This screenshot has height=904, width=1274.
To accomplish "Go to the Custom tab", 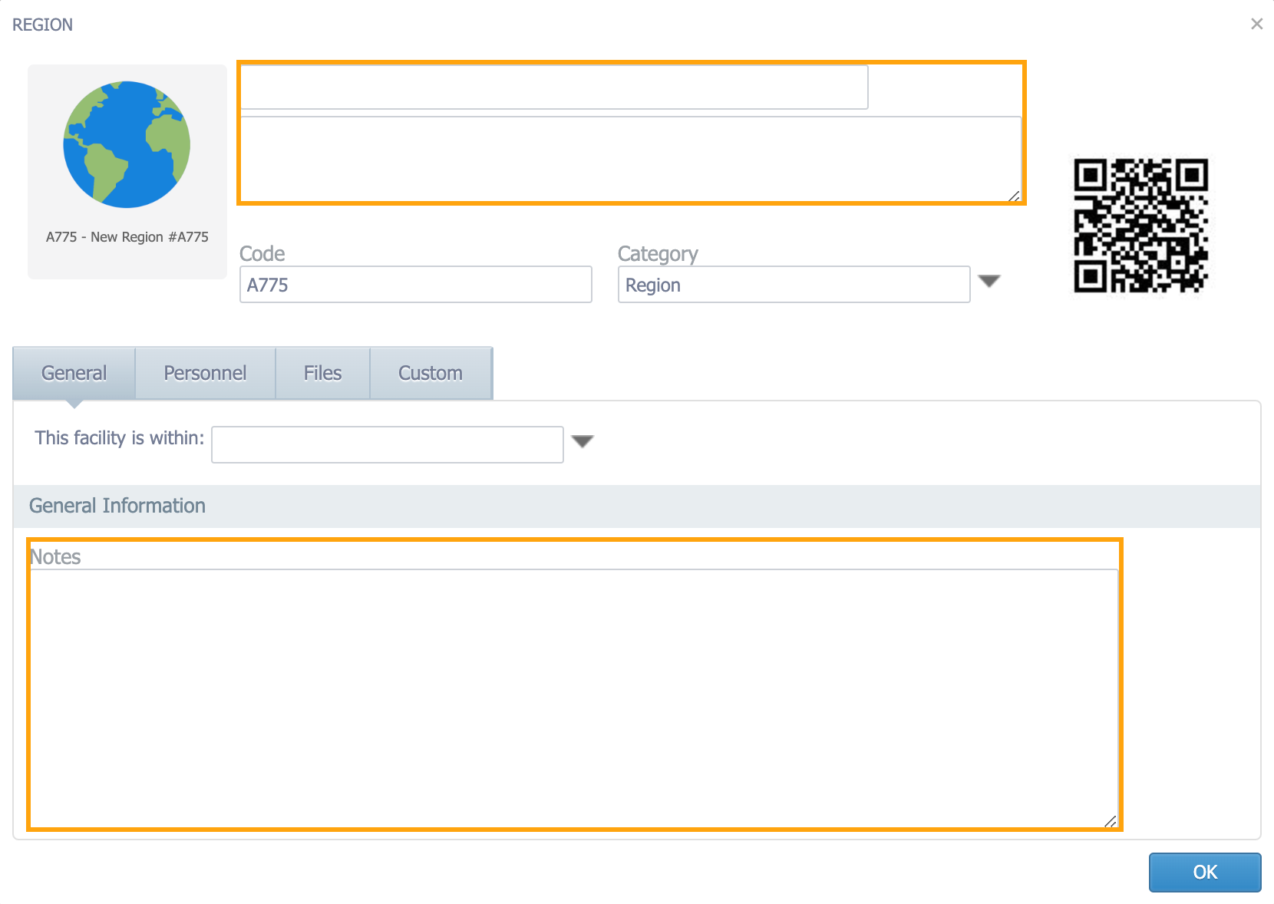I will tap(430, 373).
